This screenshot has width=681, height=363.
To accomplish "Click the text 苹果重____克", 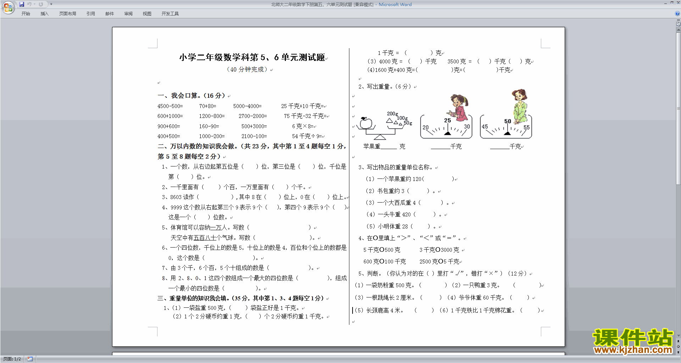I will (x=384, y=147).
